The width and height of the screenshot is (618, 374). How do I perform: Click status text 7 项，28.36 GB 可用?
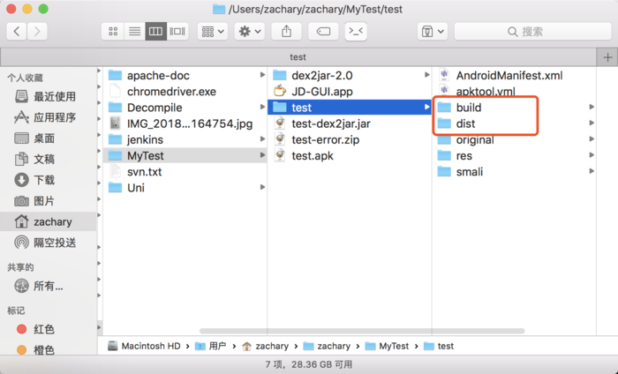coord(309,364)
